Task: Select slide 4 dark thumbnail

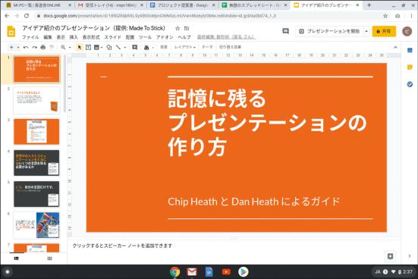Action: 36,163
